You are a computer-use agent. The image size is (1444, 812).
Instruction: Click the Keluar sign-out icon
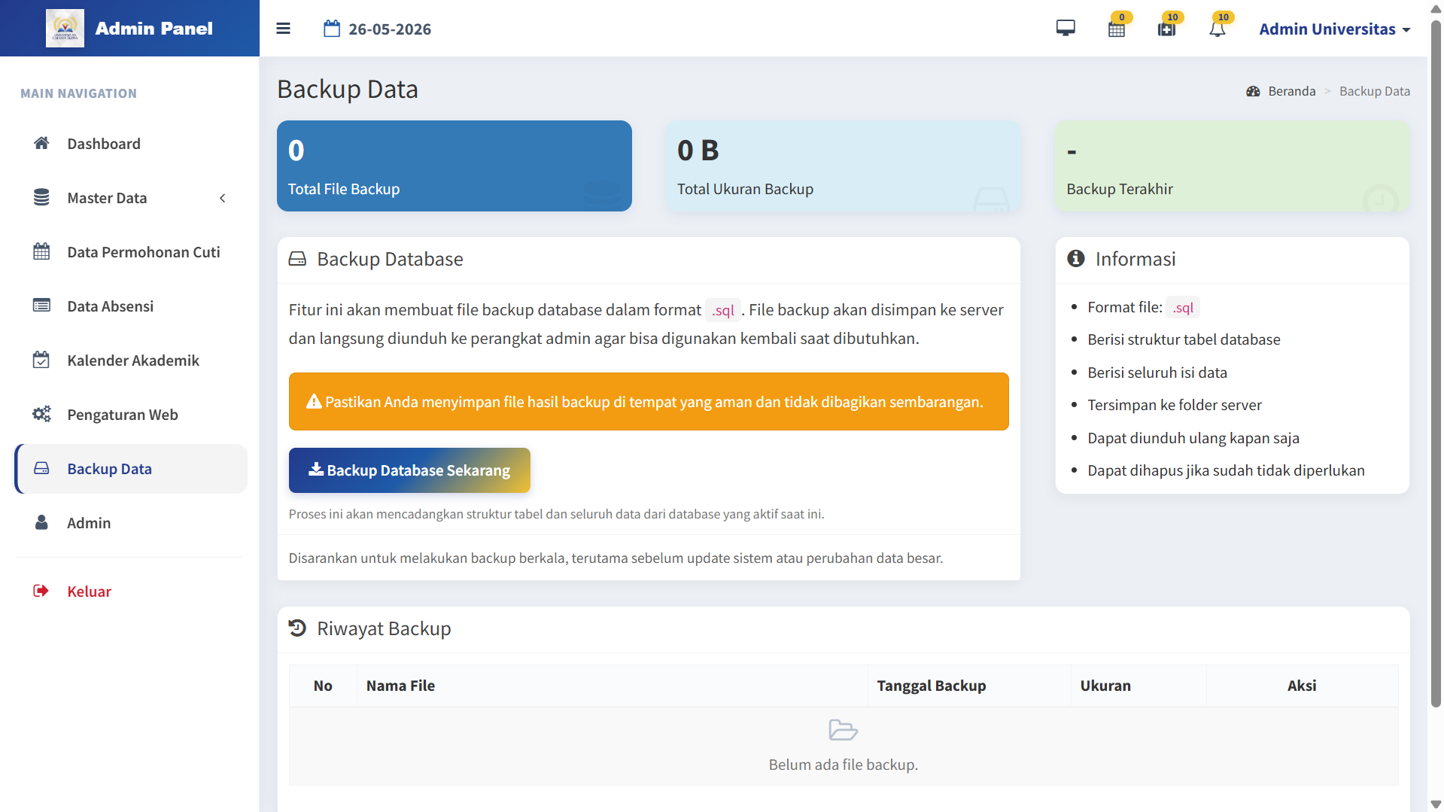tap(41, 591)
